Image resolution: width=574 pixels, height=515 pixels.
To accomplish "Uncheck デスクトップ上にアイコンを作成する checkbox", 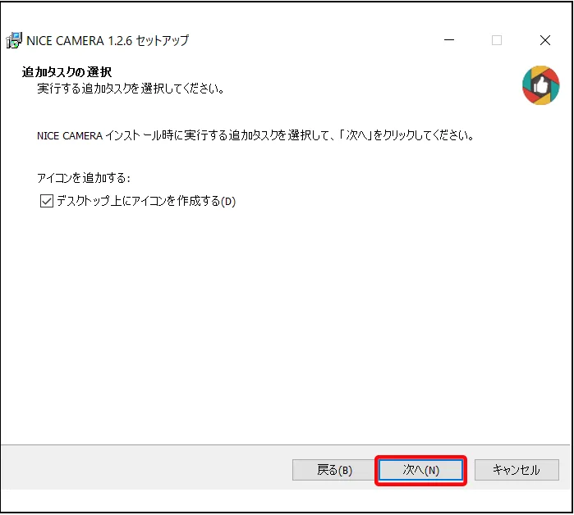I will coord(47,201).
